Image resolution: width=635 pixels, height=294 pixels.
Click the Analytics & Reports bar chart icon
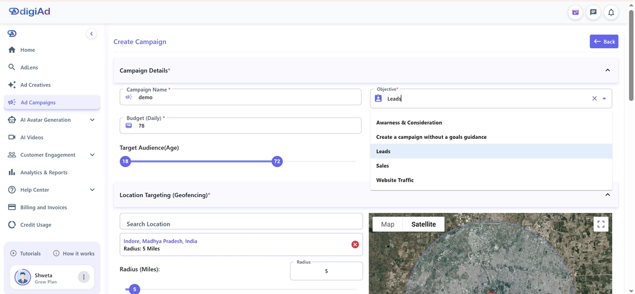[12, 172]
